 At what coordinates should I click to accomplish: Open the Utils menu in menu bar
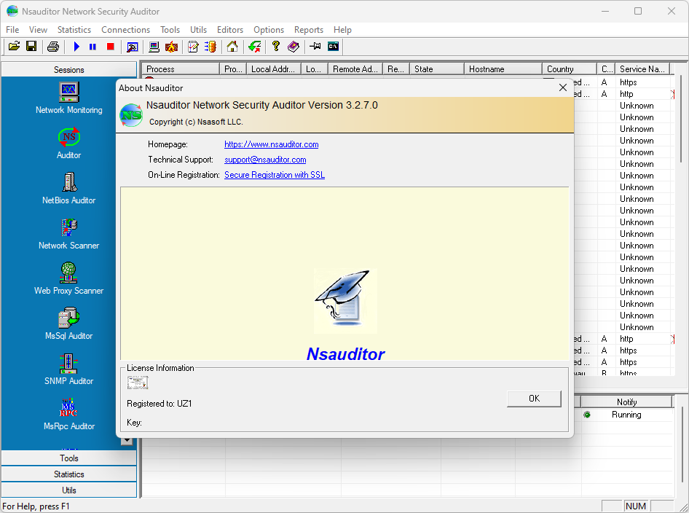click(x=199, y=29)
